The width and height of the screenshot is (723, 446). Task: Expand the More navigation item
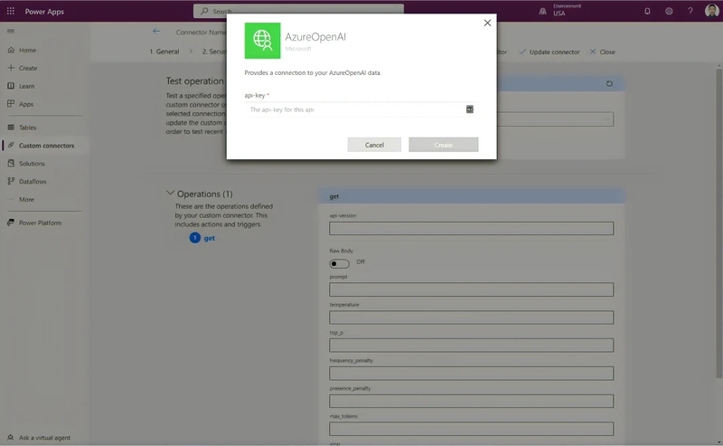(x=26, y=199)
